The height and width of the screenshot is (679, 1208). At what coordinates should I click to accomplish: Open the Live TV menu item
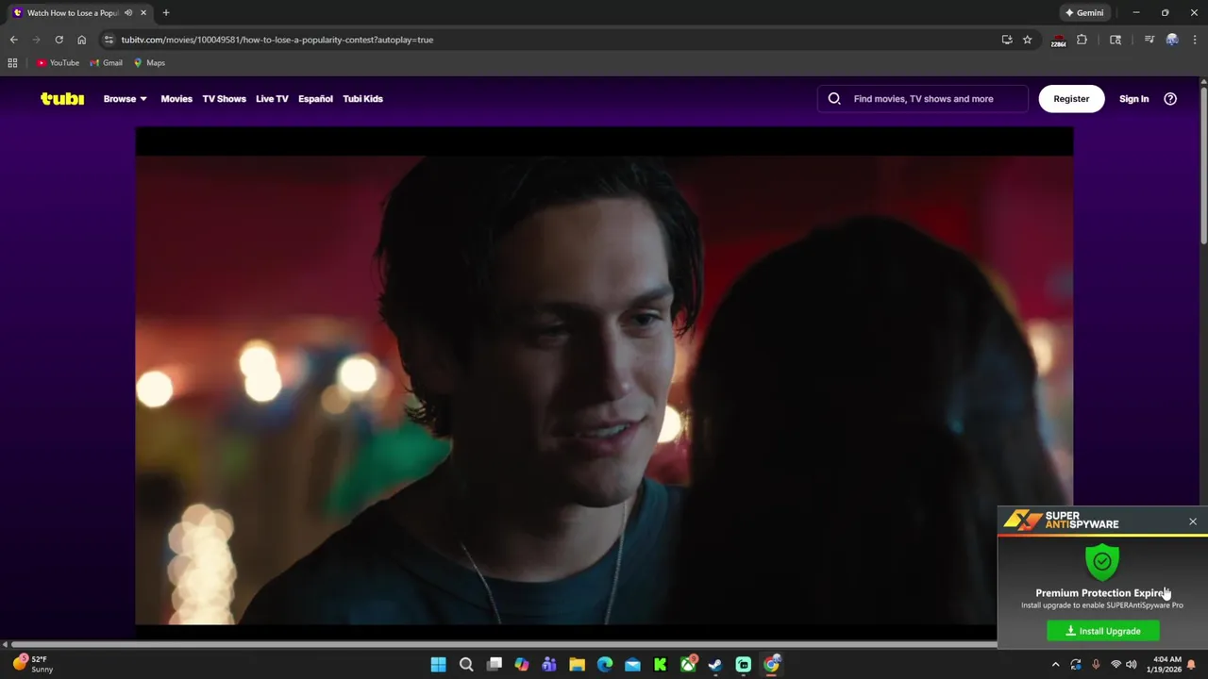[x=272, y=98]
